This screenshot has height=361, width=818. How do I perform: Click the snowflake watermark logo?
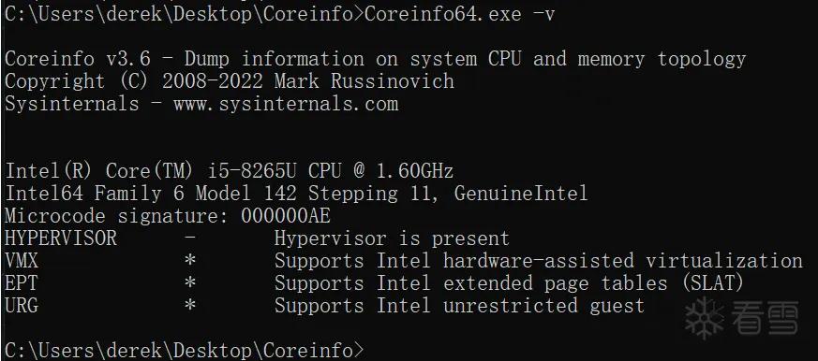point(705,318)
